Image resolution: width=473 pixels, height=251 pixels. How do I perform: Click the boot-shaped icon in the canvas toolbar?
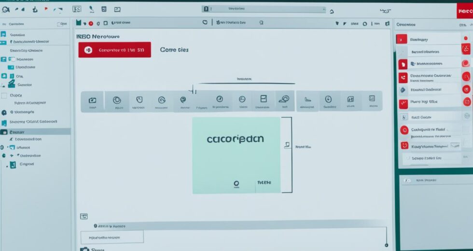pyautogui.click(x=307, y=99)
